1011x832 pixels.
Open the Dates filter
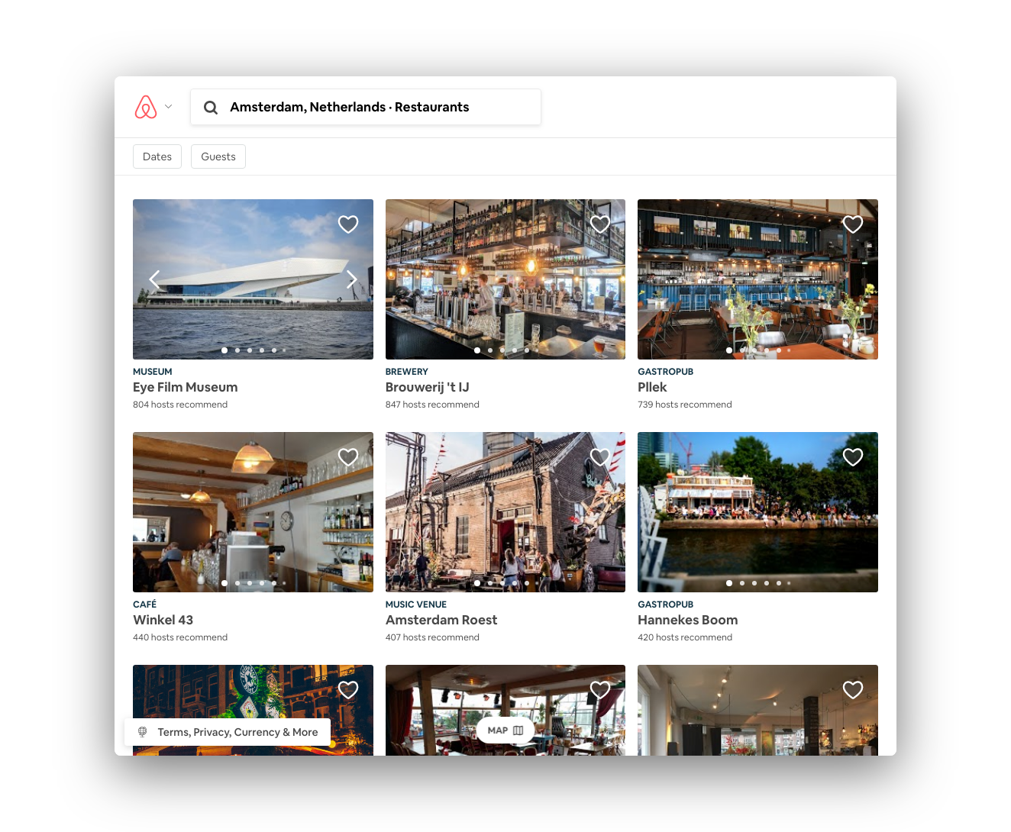point(157,156)
